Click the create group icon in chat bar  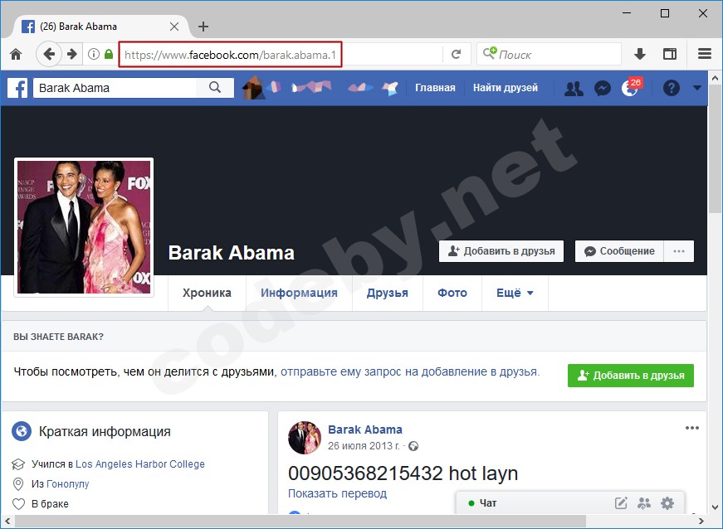click(644, 503)
